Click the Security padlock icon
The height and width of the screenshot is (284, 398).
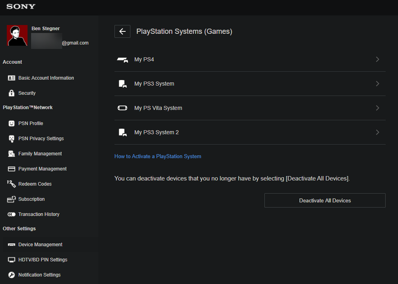pos(12,93)
